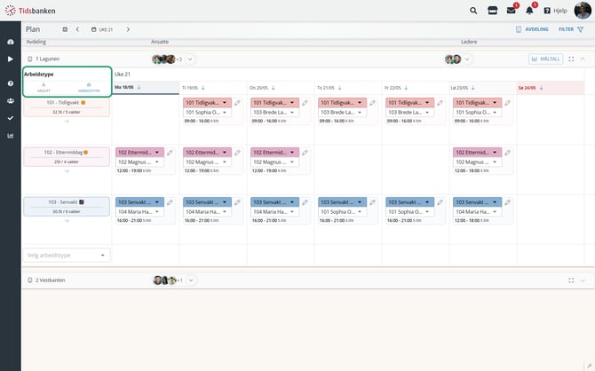Click the MÅLTALL button

(x=545, y=59)
